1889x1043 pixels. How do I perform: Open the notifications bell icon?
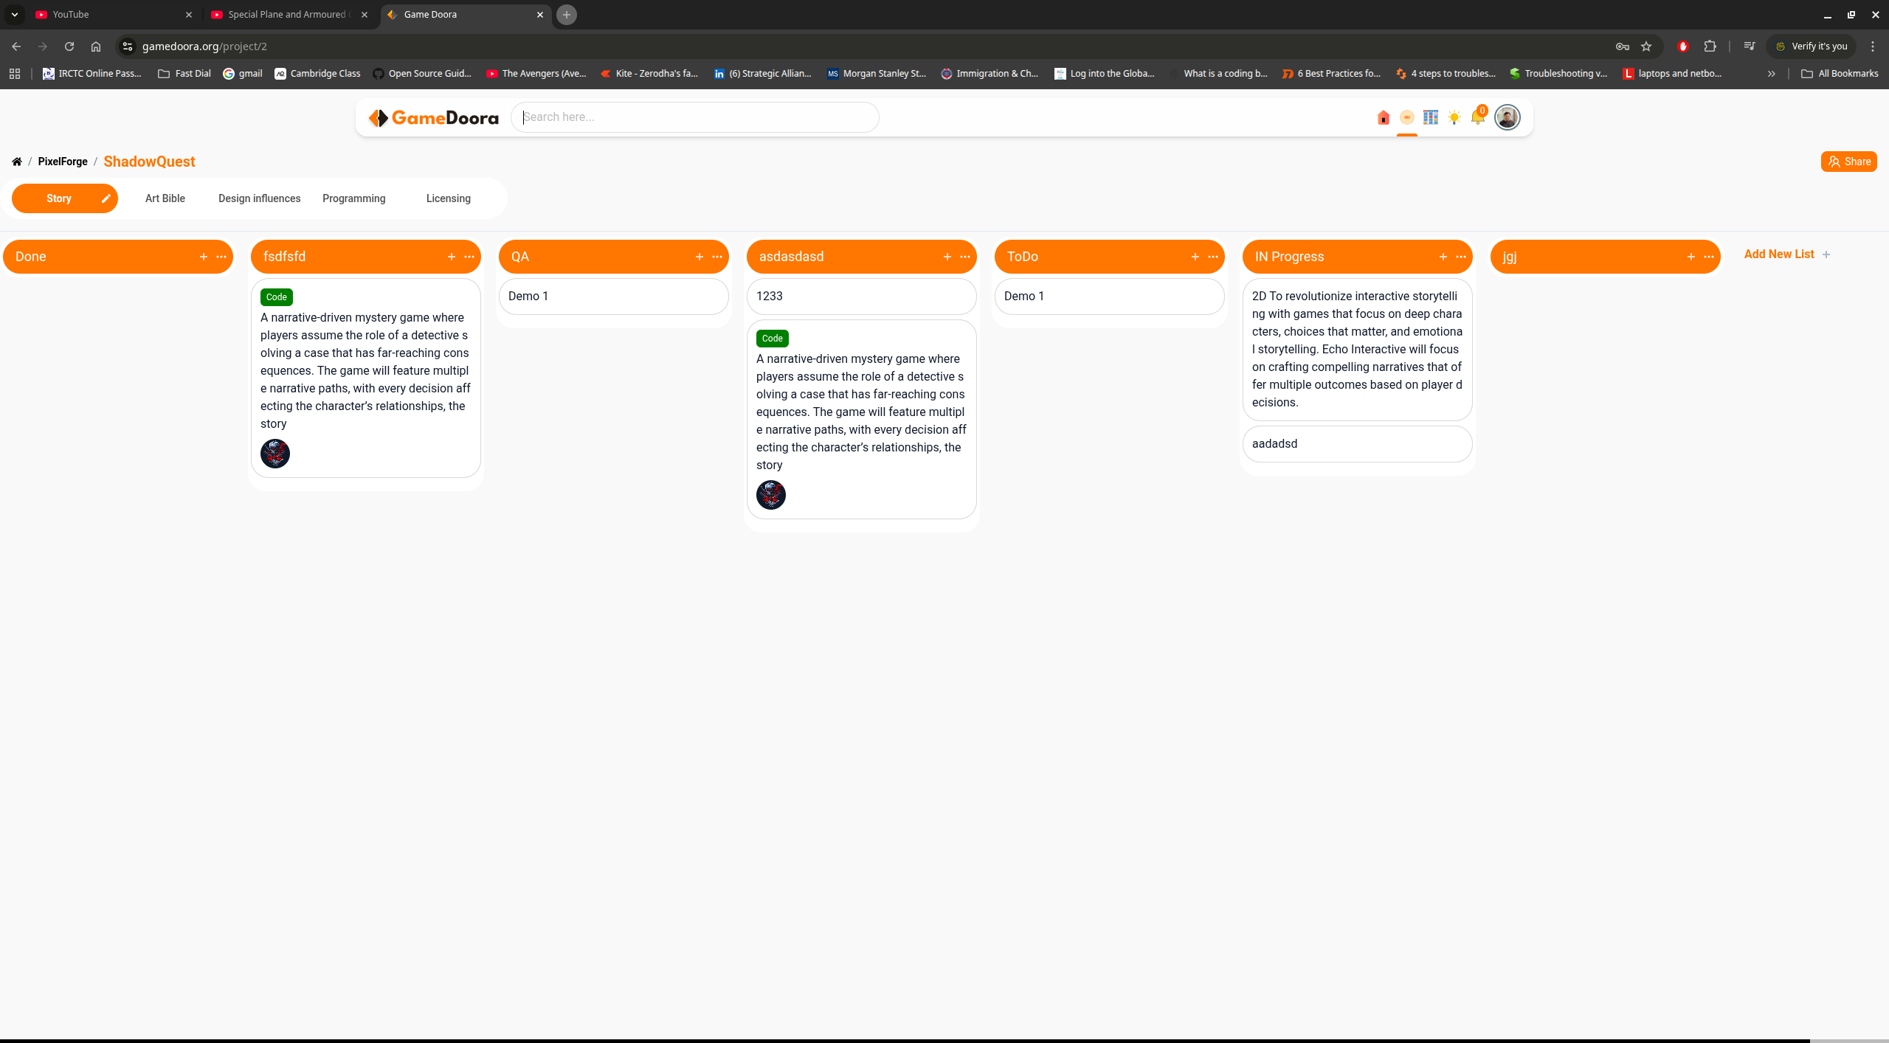1477,117
